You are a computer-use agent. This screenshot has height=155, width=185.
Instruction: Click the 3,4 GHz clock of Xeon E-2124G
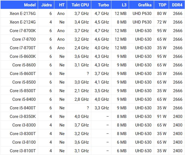82,22
